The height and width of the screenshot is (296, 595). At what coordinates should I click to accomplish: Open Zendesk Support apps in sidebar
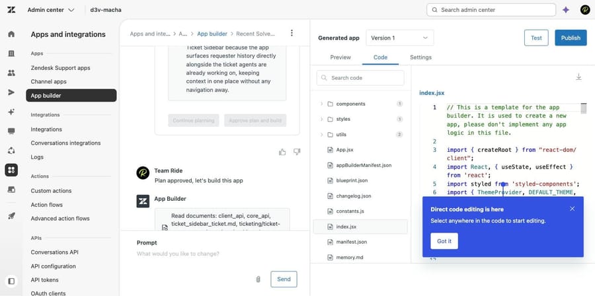[x=60, y=68]
